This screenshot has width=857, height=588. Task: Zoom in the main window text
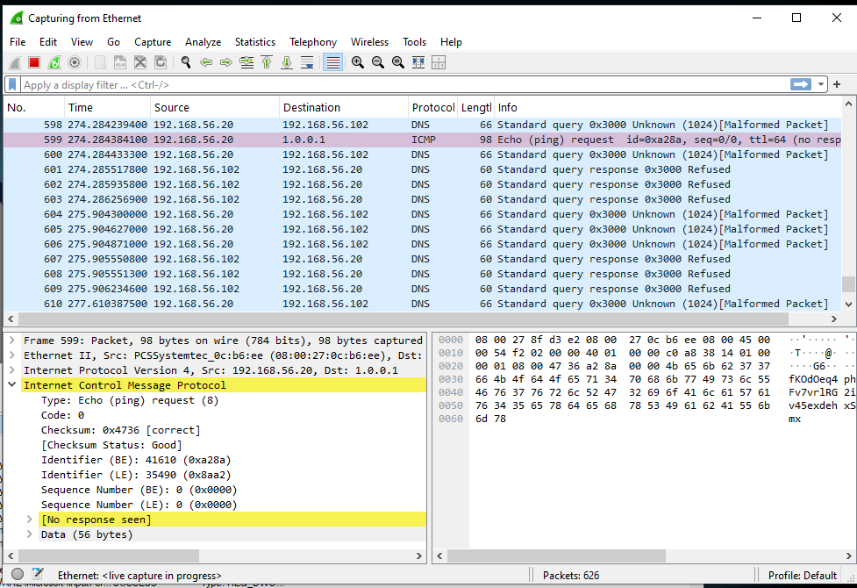click(x=357, y=62)
